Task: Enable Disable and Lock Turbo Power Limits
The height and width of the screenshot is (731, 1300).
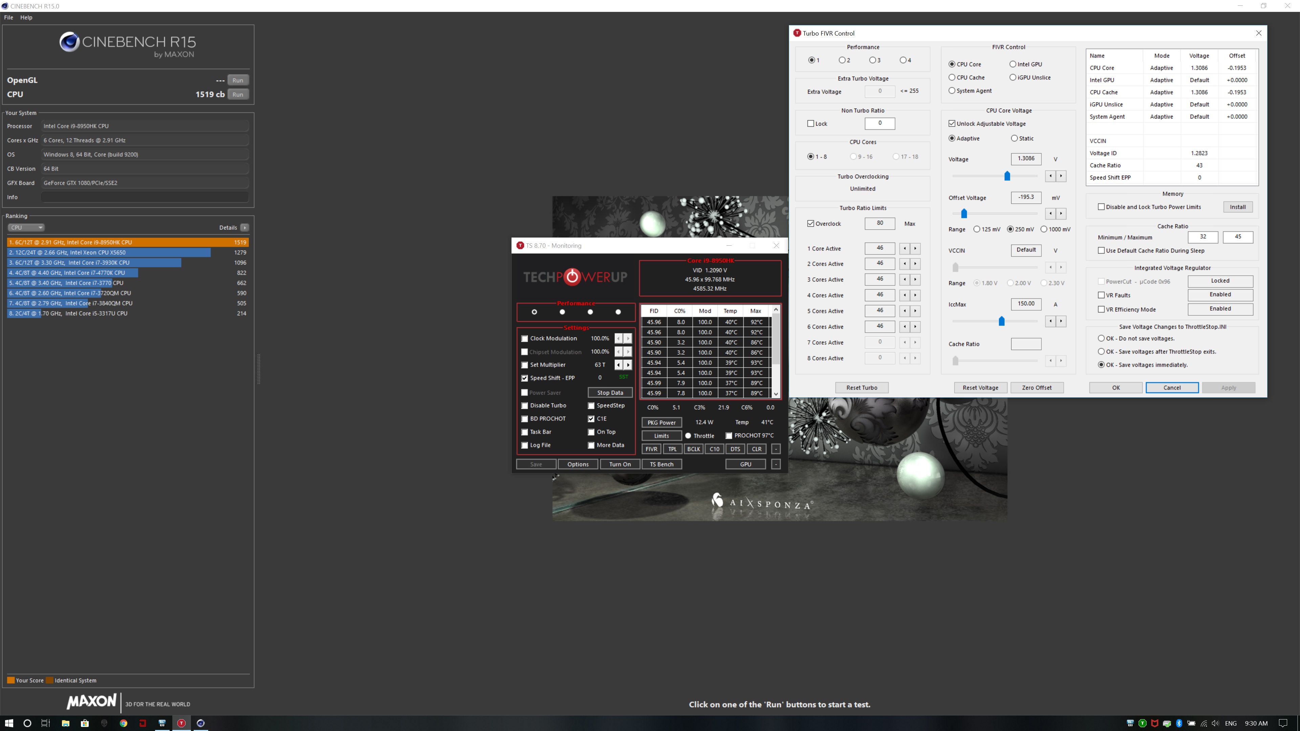Action: click(x=1101, y=207)
